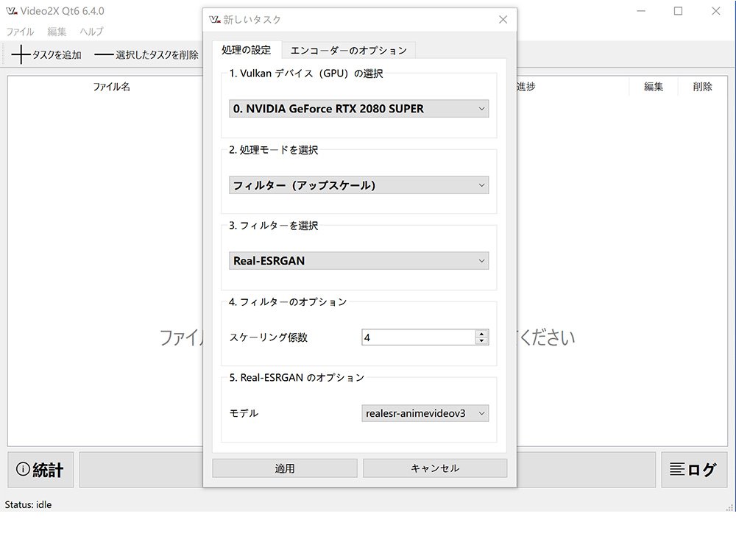Open the モデル dropdown showing realesr-animevideov3
This screenshot has width=736, height=533.
424,413
